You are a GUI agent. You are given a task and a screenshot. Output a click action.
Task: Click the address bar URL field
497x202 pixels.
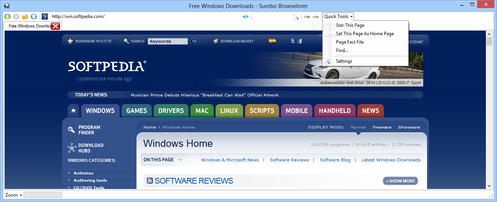(x=145, y=16)
